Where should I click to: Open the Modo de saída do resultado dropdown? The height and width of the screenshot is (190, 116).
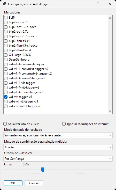[x=58, y=135]
